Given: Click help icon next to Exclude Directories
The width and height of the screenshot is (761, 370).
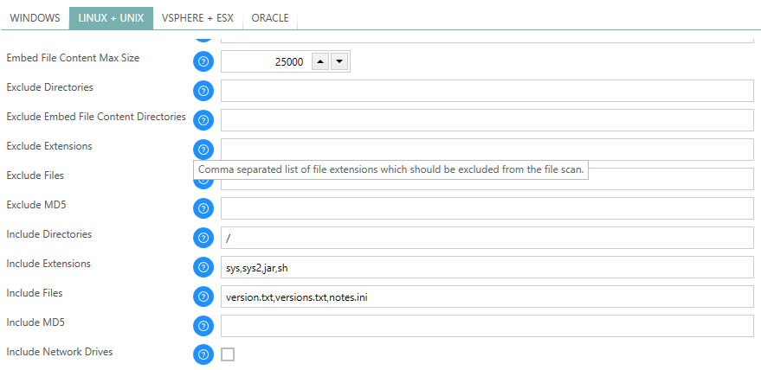Looking at the screenshot, I should point(203,91).
